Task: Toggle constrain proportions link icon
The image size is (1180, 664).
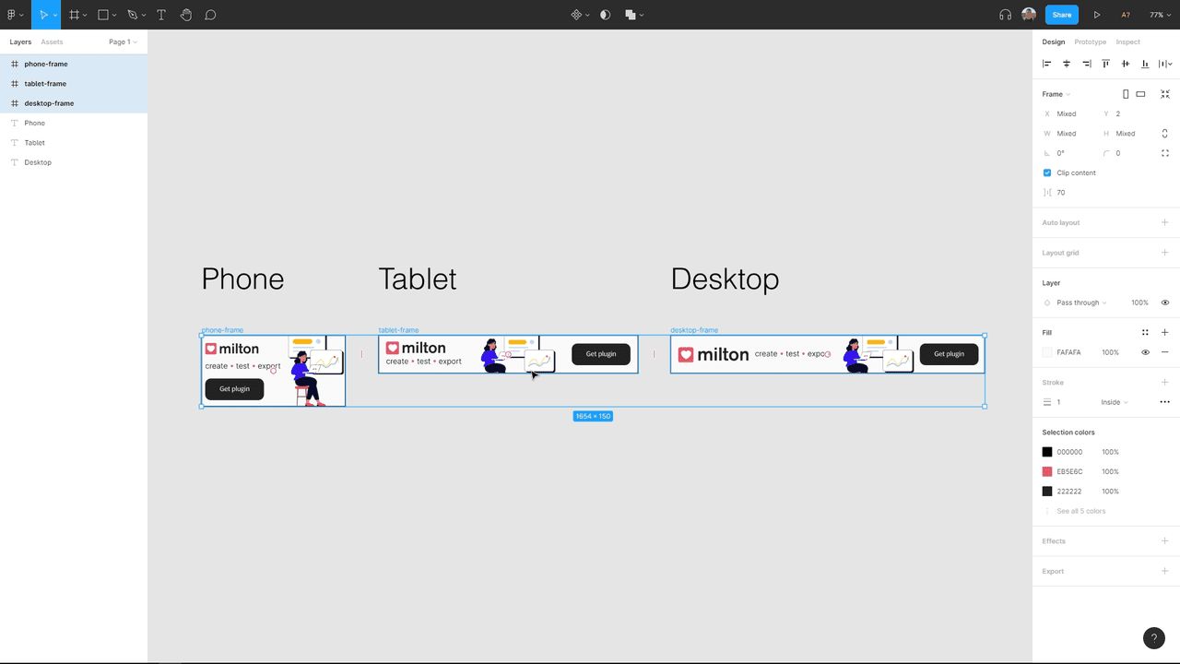Action: (x=1165, y=134)
